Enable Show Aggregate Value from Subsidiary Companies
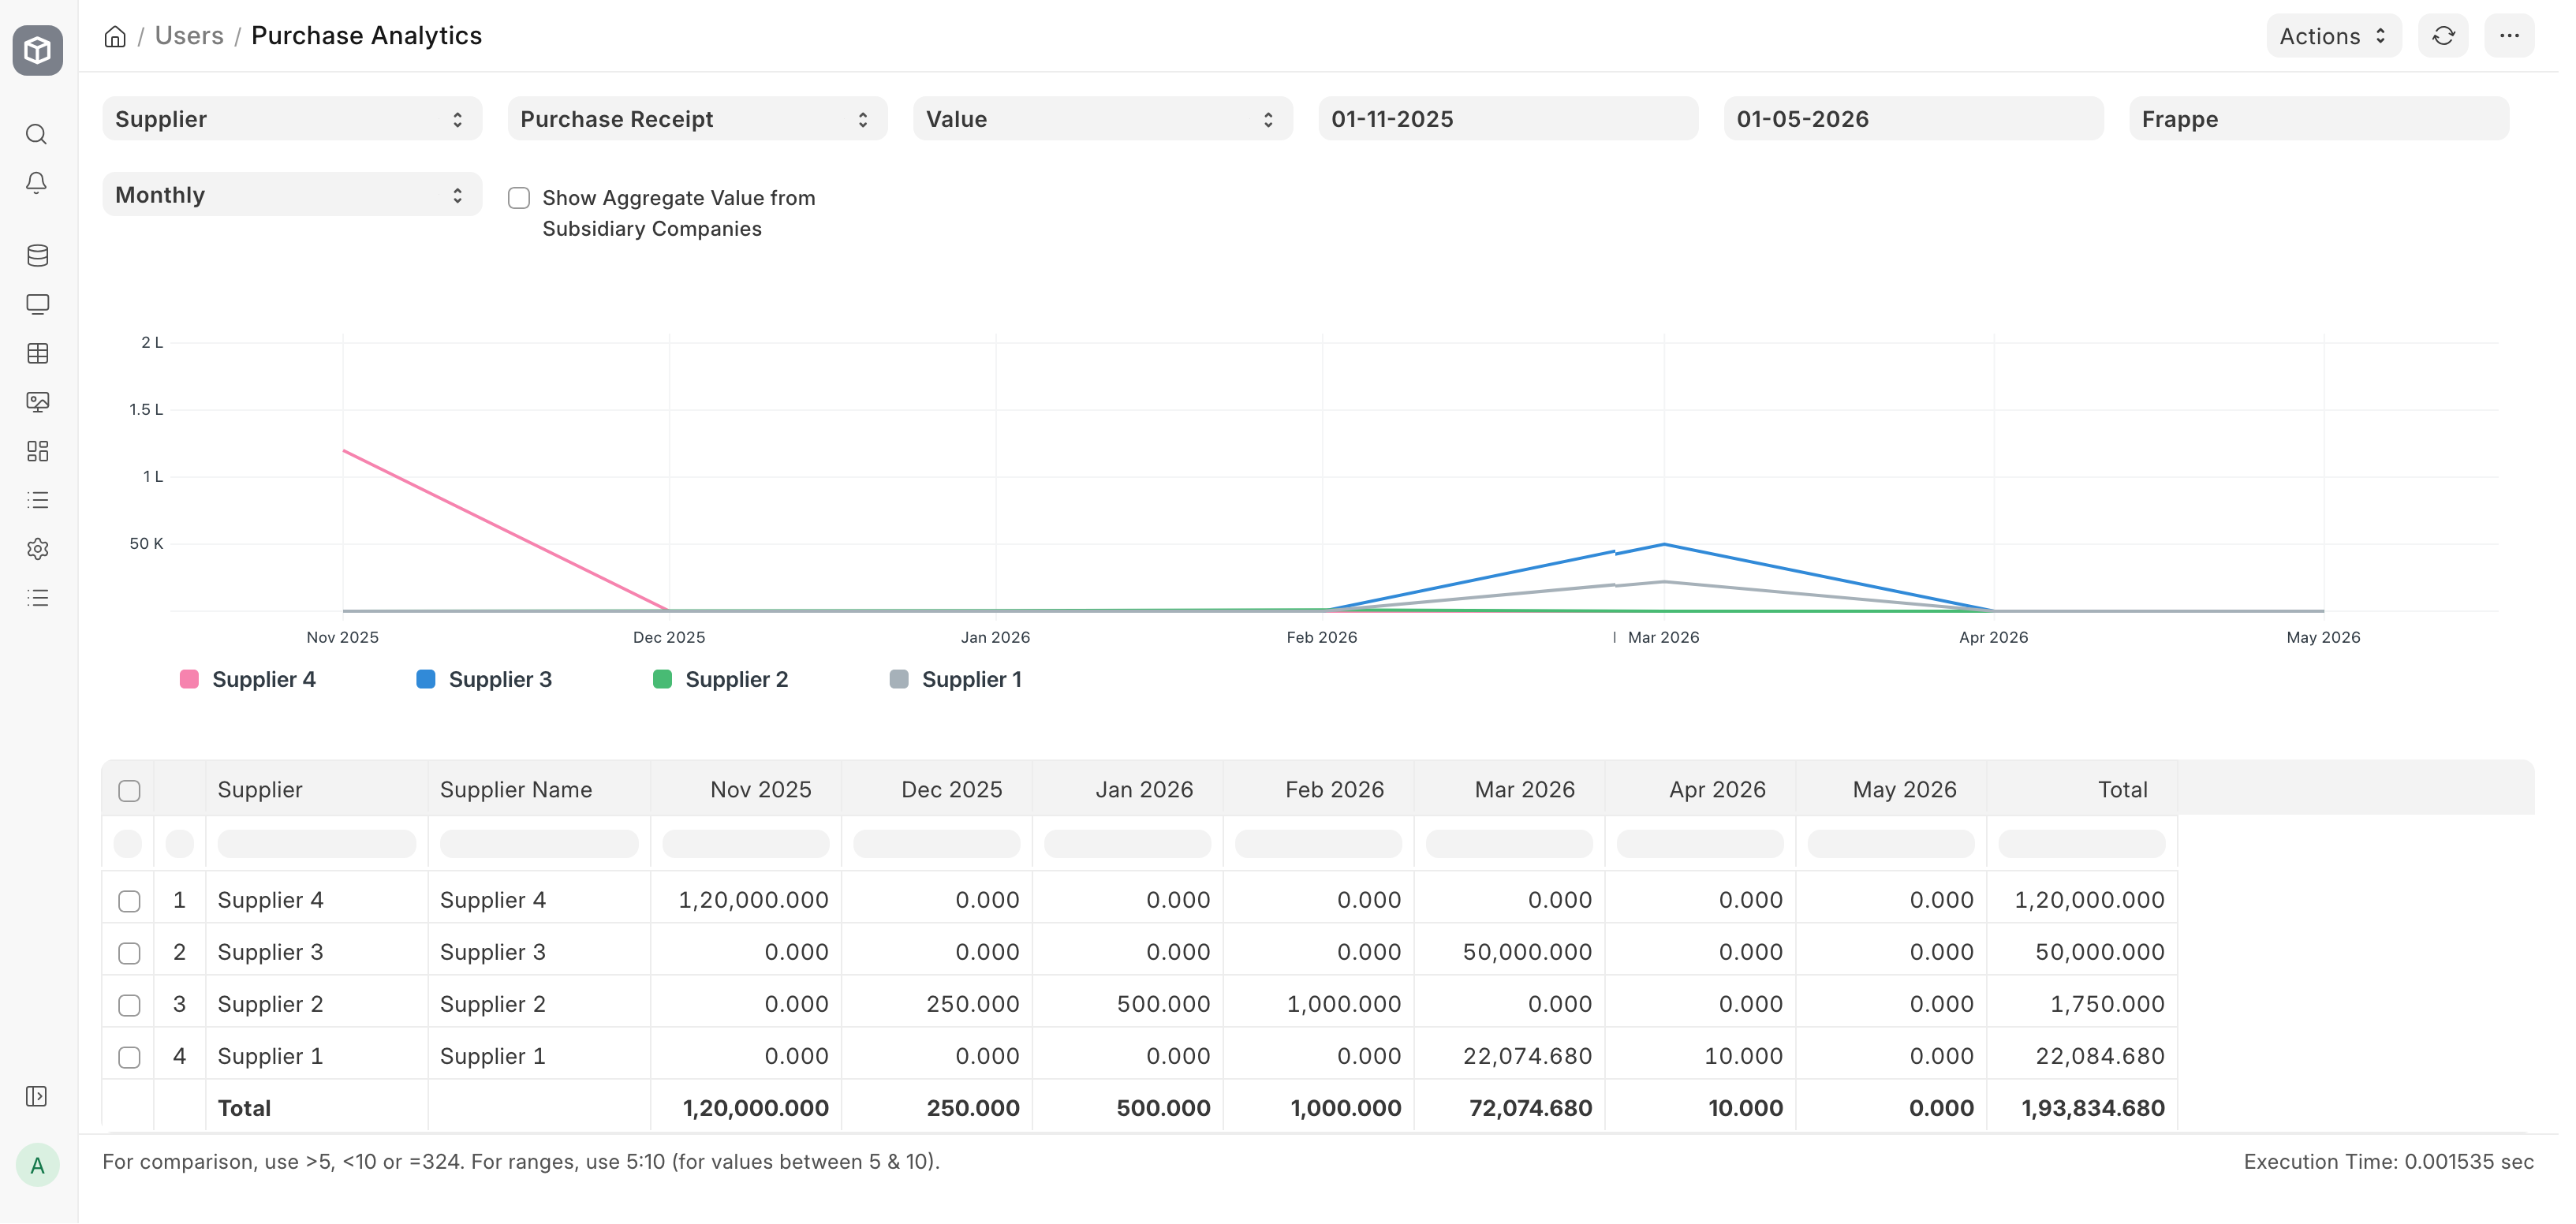 [519, 198]
